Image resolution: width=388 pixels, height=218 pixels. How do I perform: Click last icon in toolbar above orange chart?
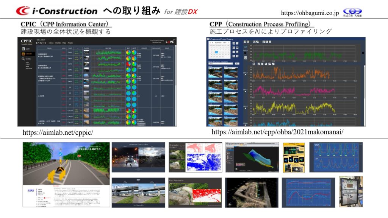[x=273, y=64]
